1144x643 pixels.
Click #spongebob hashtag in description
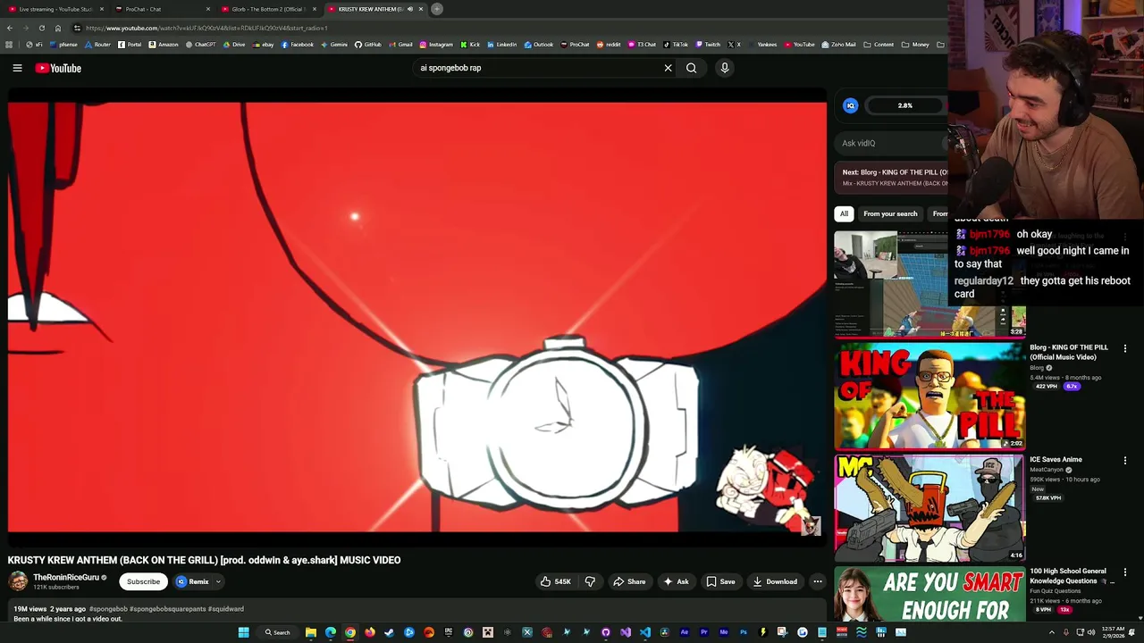point(108,609)
